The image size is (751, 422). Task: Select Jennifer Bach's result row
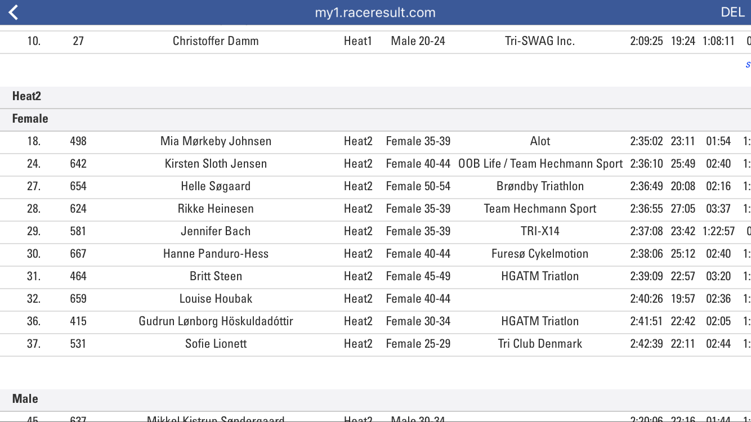pyautogui.click(x=216, y=231)
